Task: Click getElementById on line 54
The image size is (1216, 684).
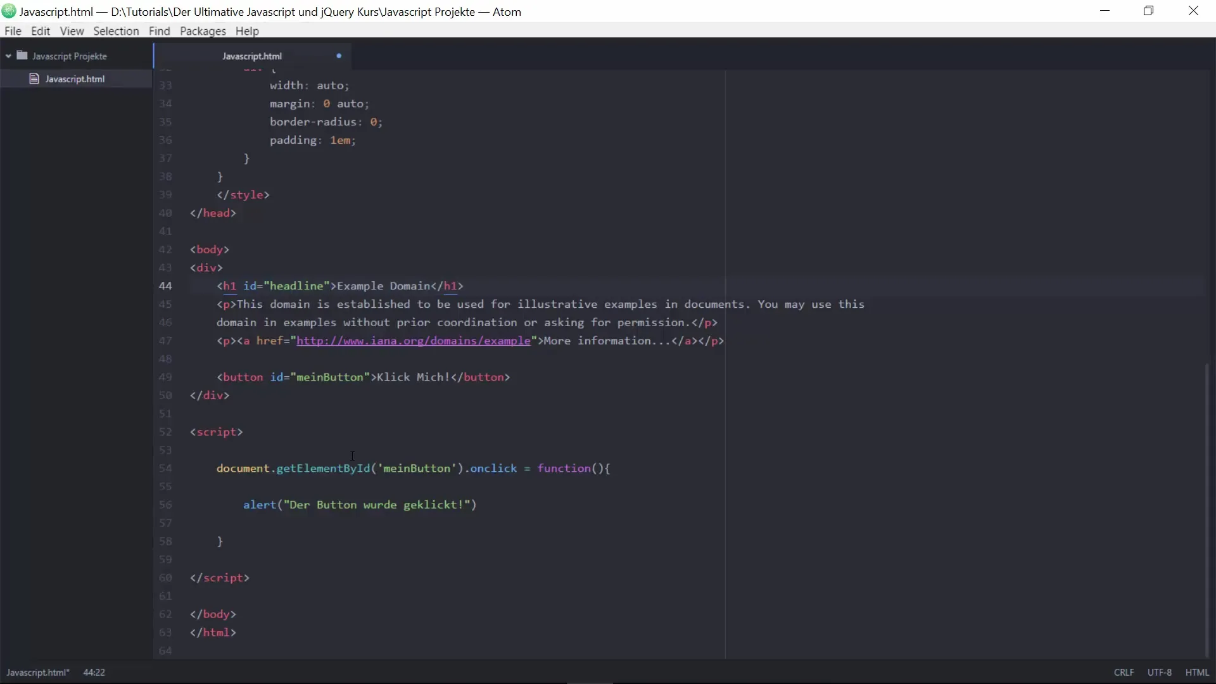Action: [323, 469]
